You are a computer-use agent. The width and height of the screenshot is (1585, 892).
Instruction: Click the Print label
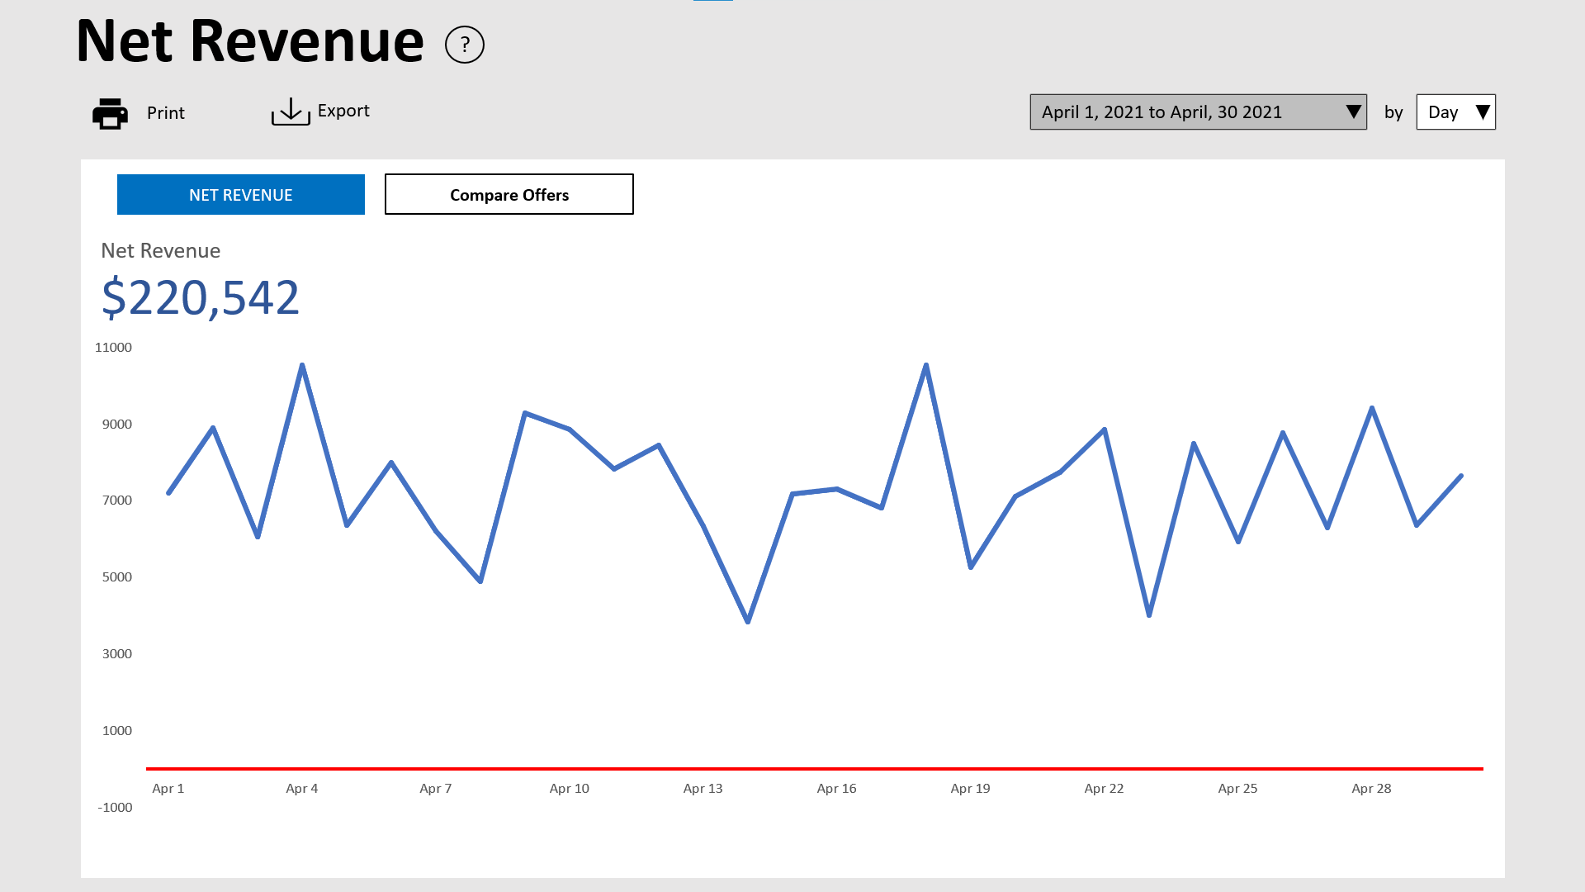(165, 113)
